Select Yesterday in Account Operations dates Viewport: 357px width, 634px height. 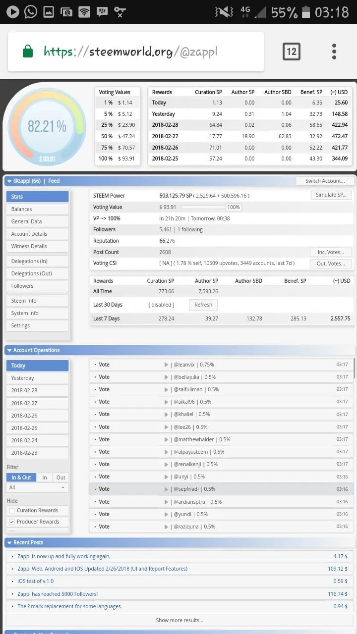[x=37, y=378]
